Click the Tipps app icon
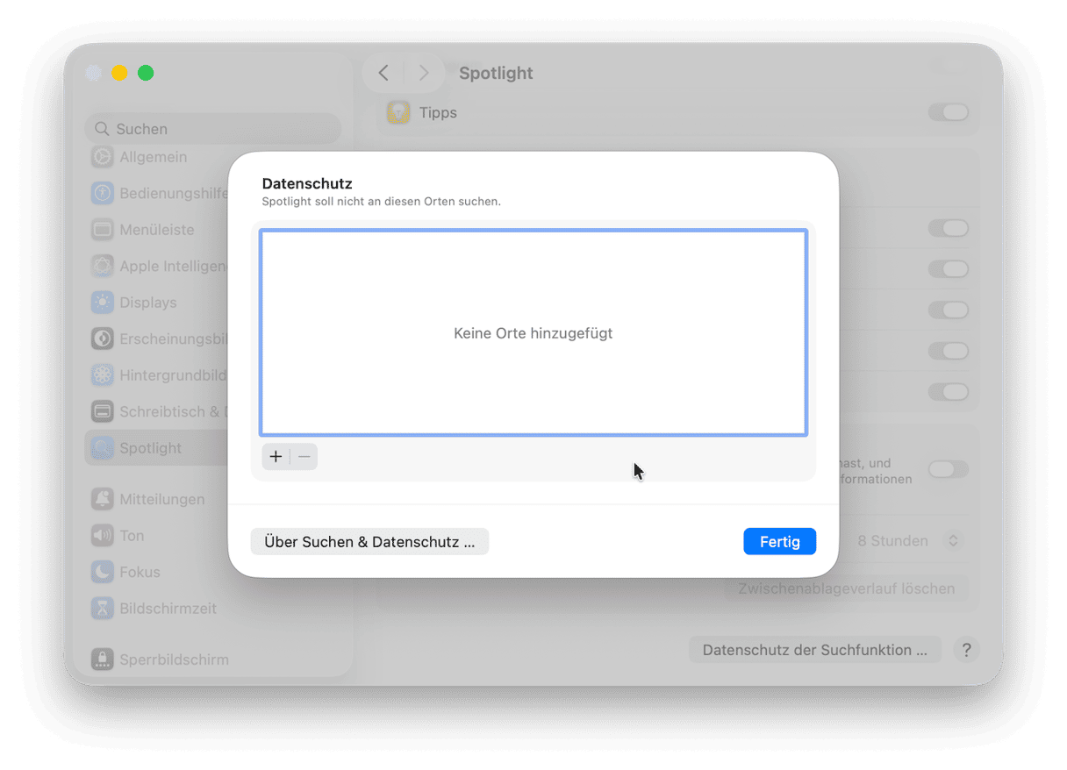 click(399, 113)
